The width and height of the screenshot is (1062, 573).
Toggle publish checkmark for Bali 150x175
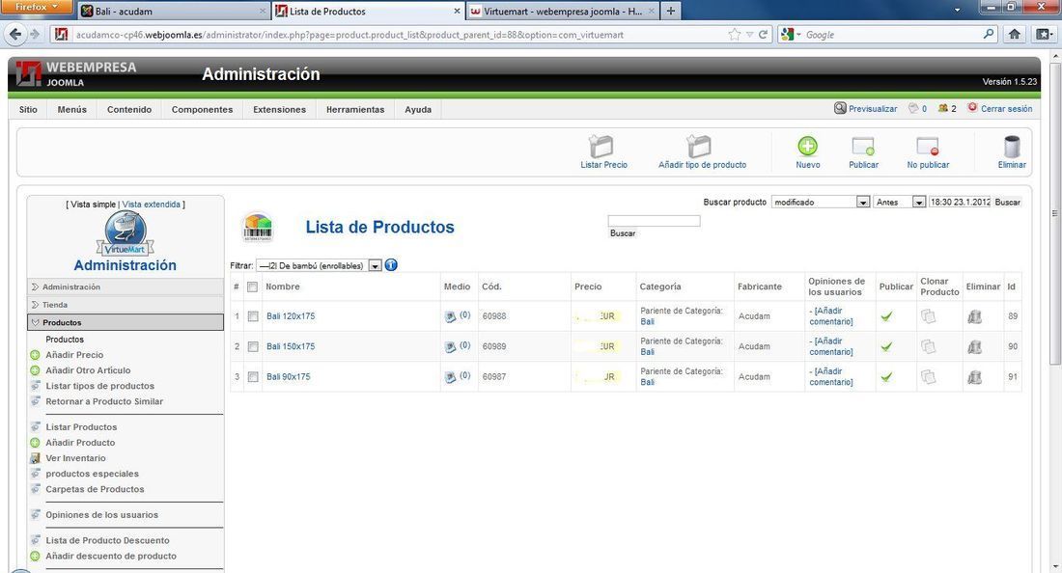point(886,346)
